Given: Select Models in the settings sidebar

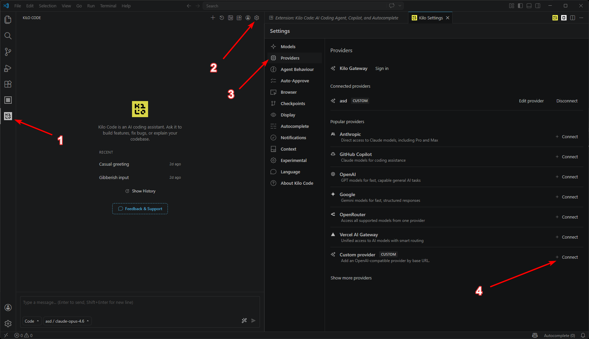Looking at the screenshot, I should 295,47.
